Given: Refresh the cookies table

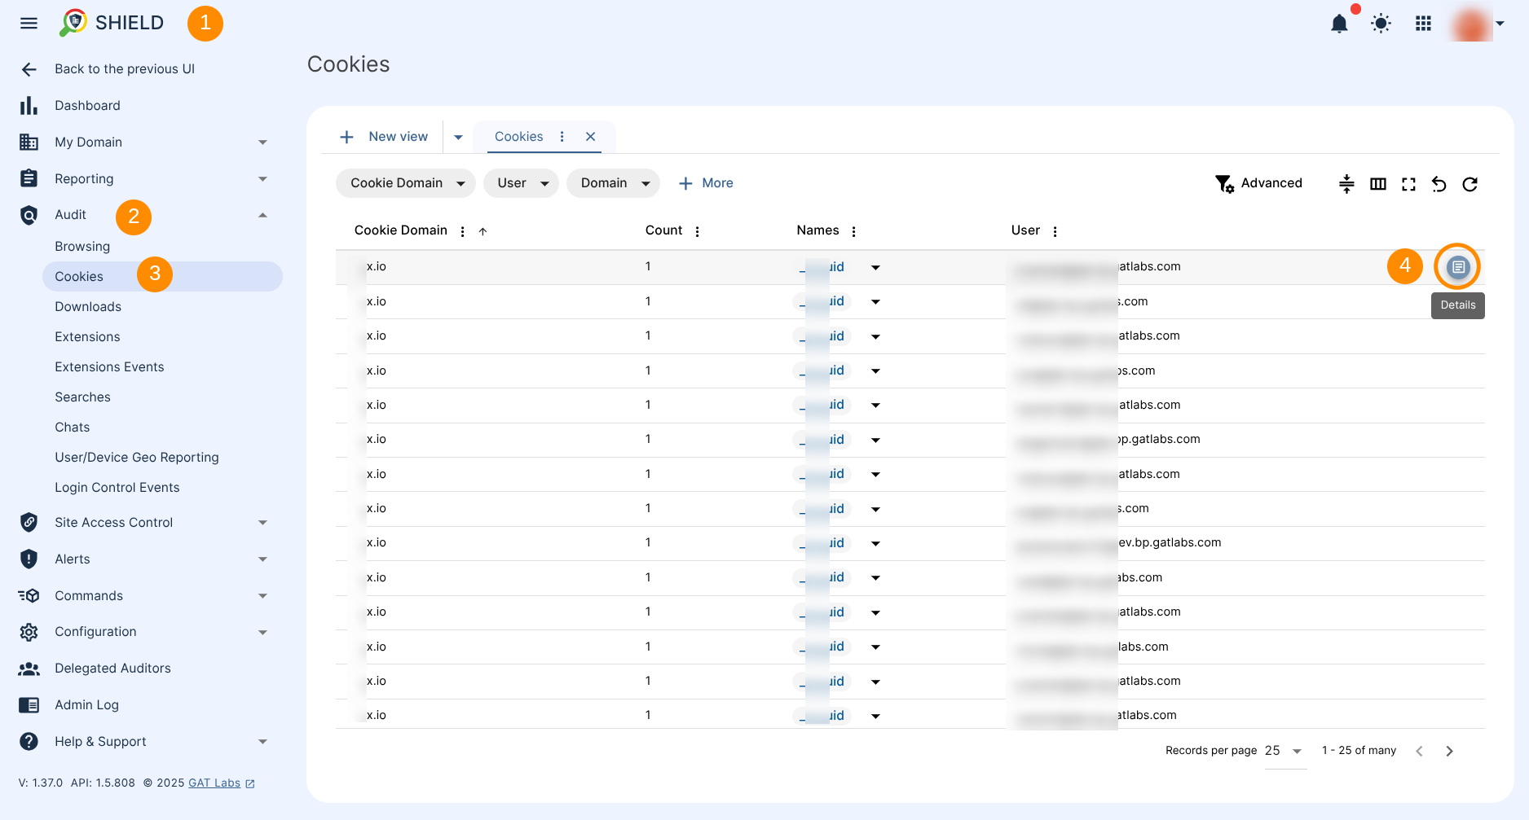Looking at the screenshot, I should [1470, 184].
